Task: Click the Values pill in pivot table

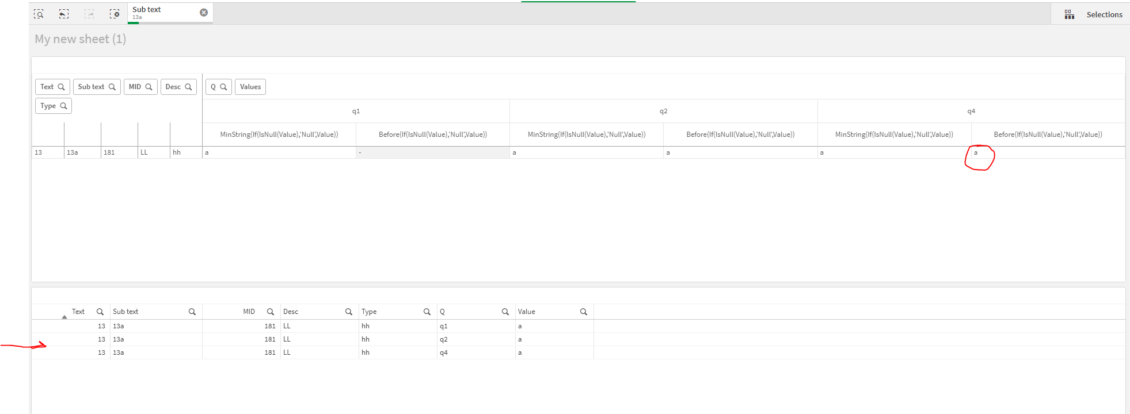Action: pyautogui.click(x=250, y=87)
